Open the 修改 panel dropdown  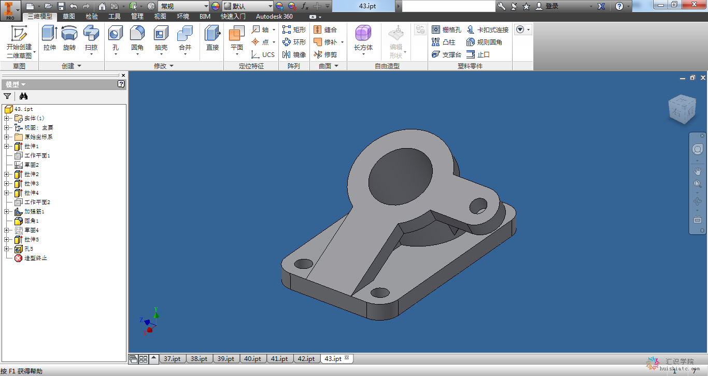(164, 66)
